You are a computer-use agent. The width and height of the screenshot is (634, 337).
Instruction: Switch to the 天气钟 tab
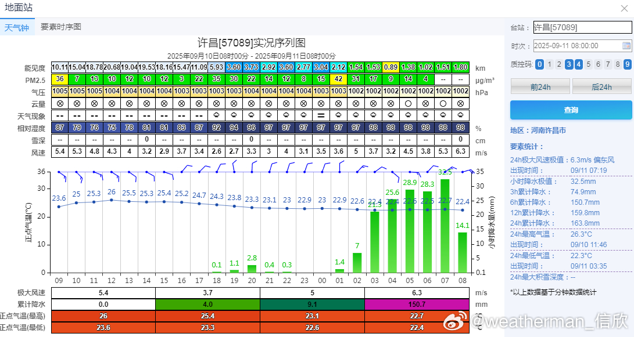17,27
